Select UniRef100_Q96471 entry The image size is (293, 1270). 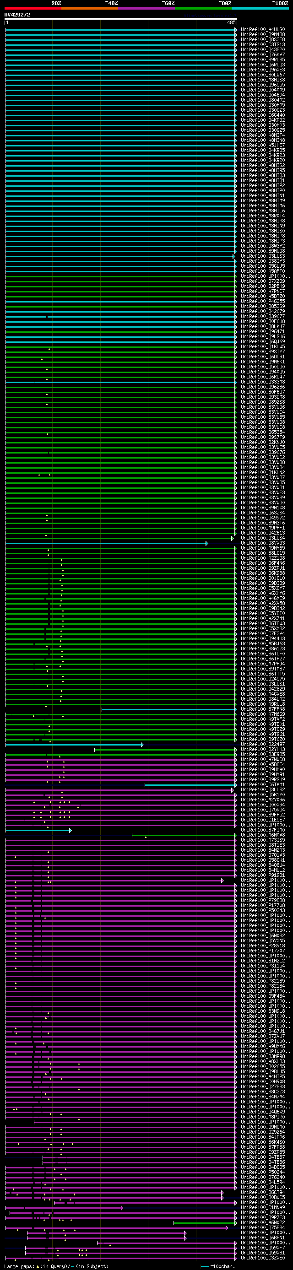pos(263,332)
